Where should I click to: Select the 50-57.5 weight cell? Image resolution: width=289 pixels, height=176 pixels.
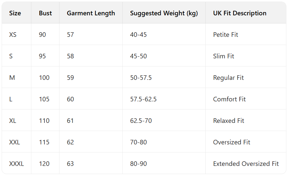141,78
